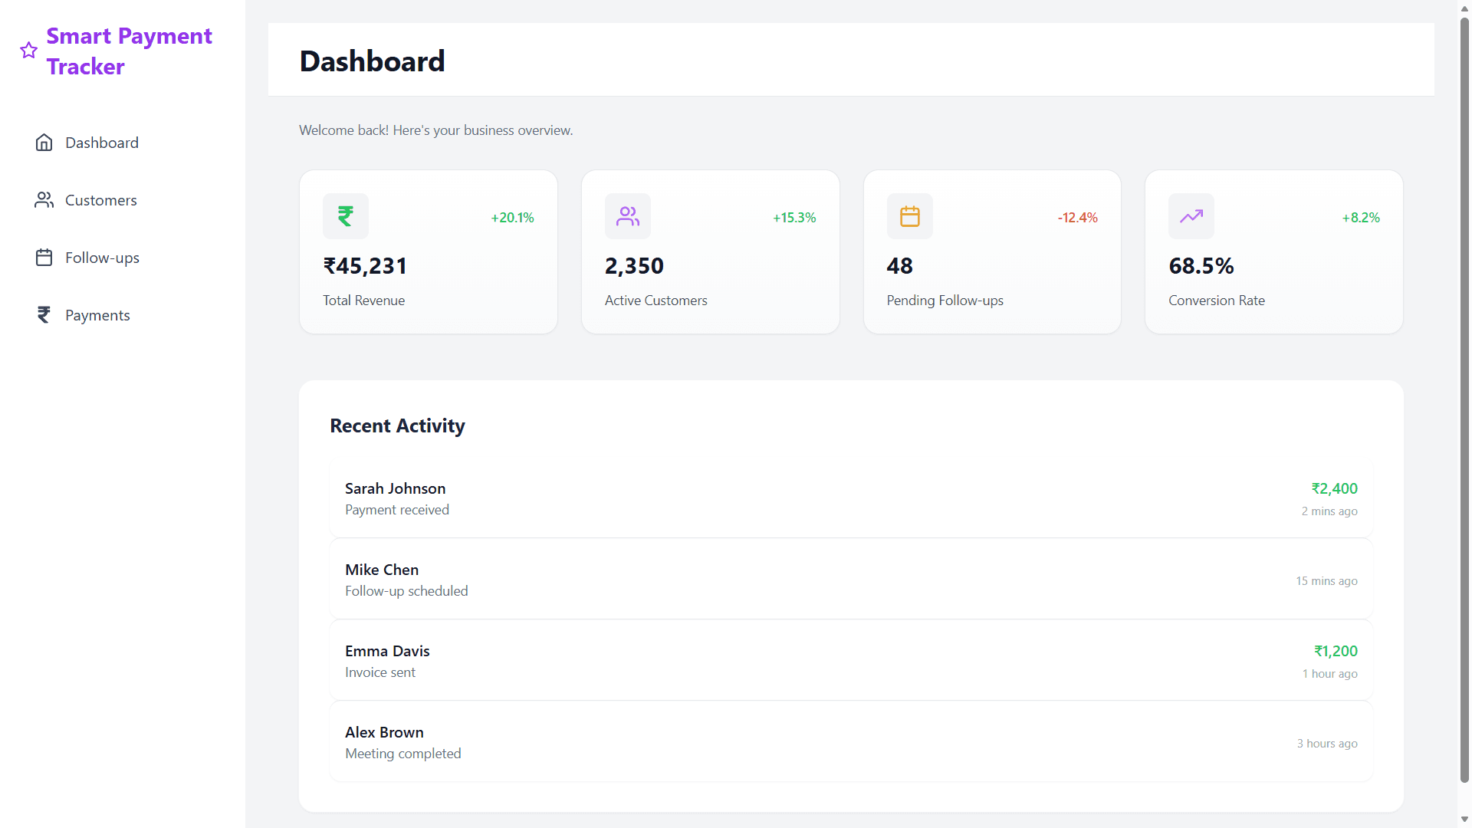Click the 2,350 customers value

[634, 266]
